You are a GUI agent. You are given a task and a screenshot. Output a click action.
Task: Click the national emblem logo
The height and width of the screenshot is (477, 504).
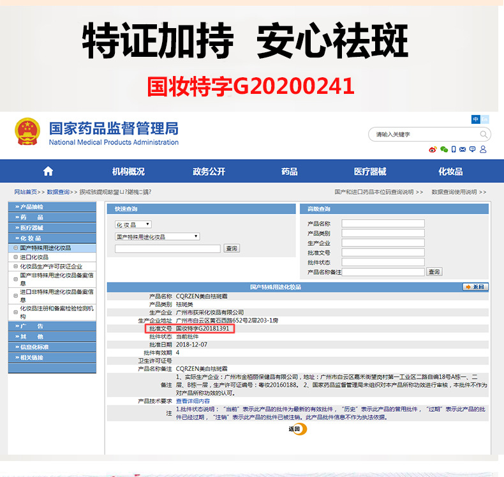(27, 132)
